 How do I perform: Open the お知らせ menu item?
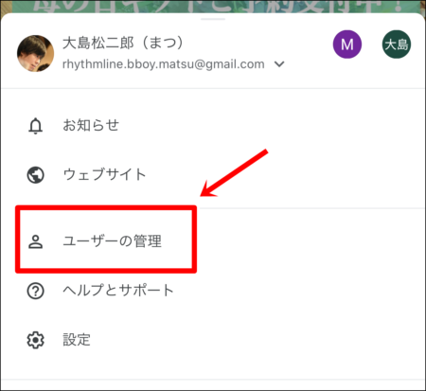tap(213, 126)
